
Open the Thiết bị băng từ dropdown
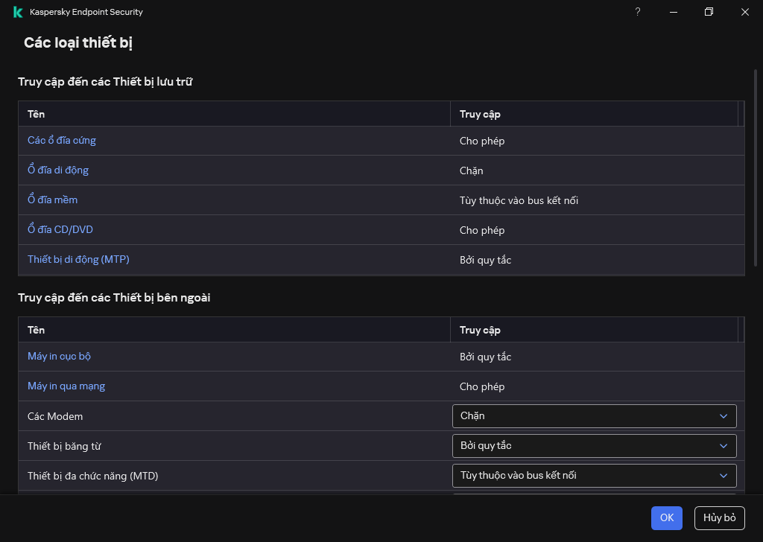click(x=594, y=446)
